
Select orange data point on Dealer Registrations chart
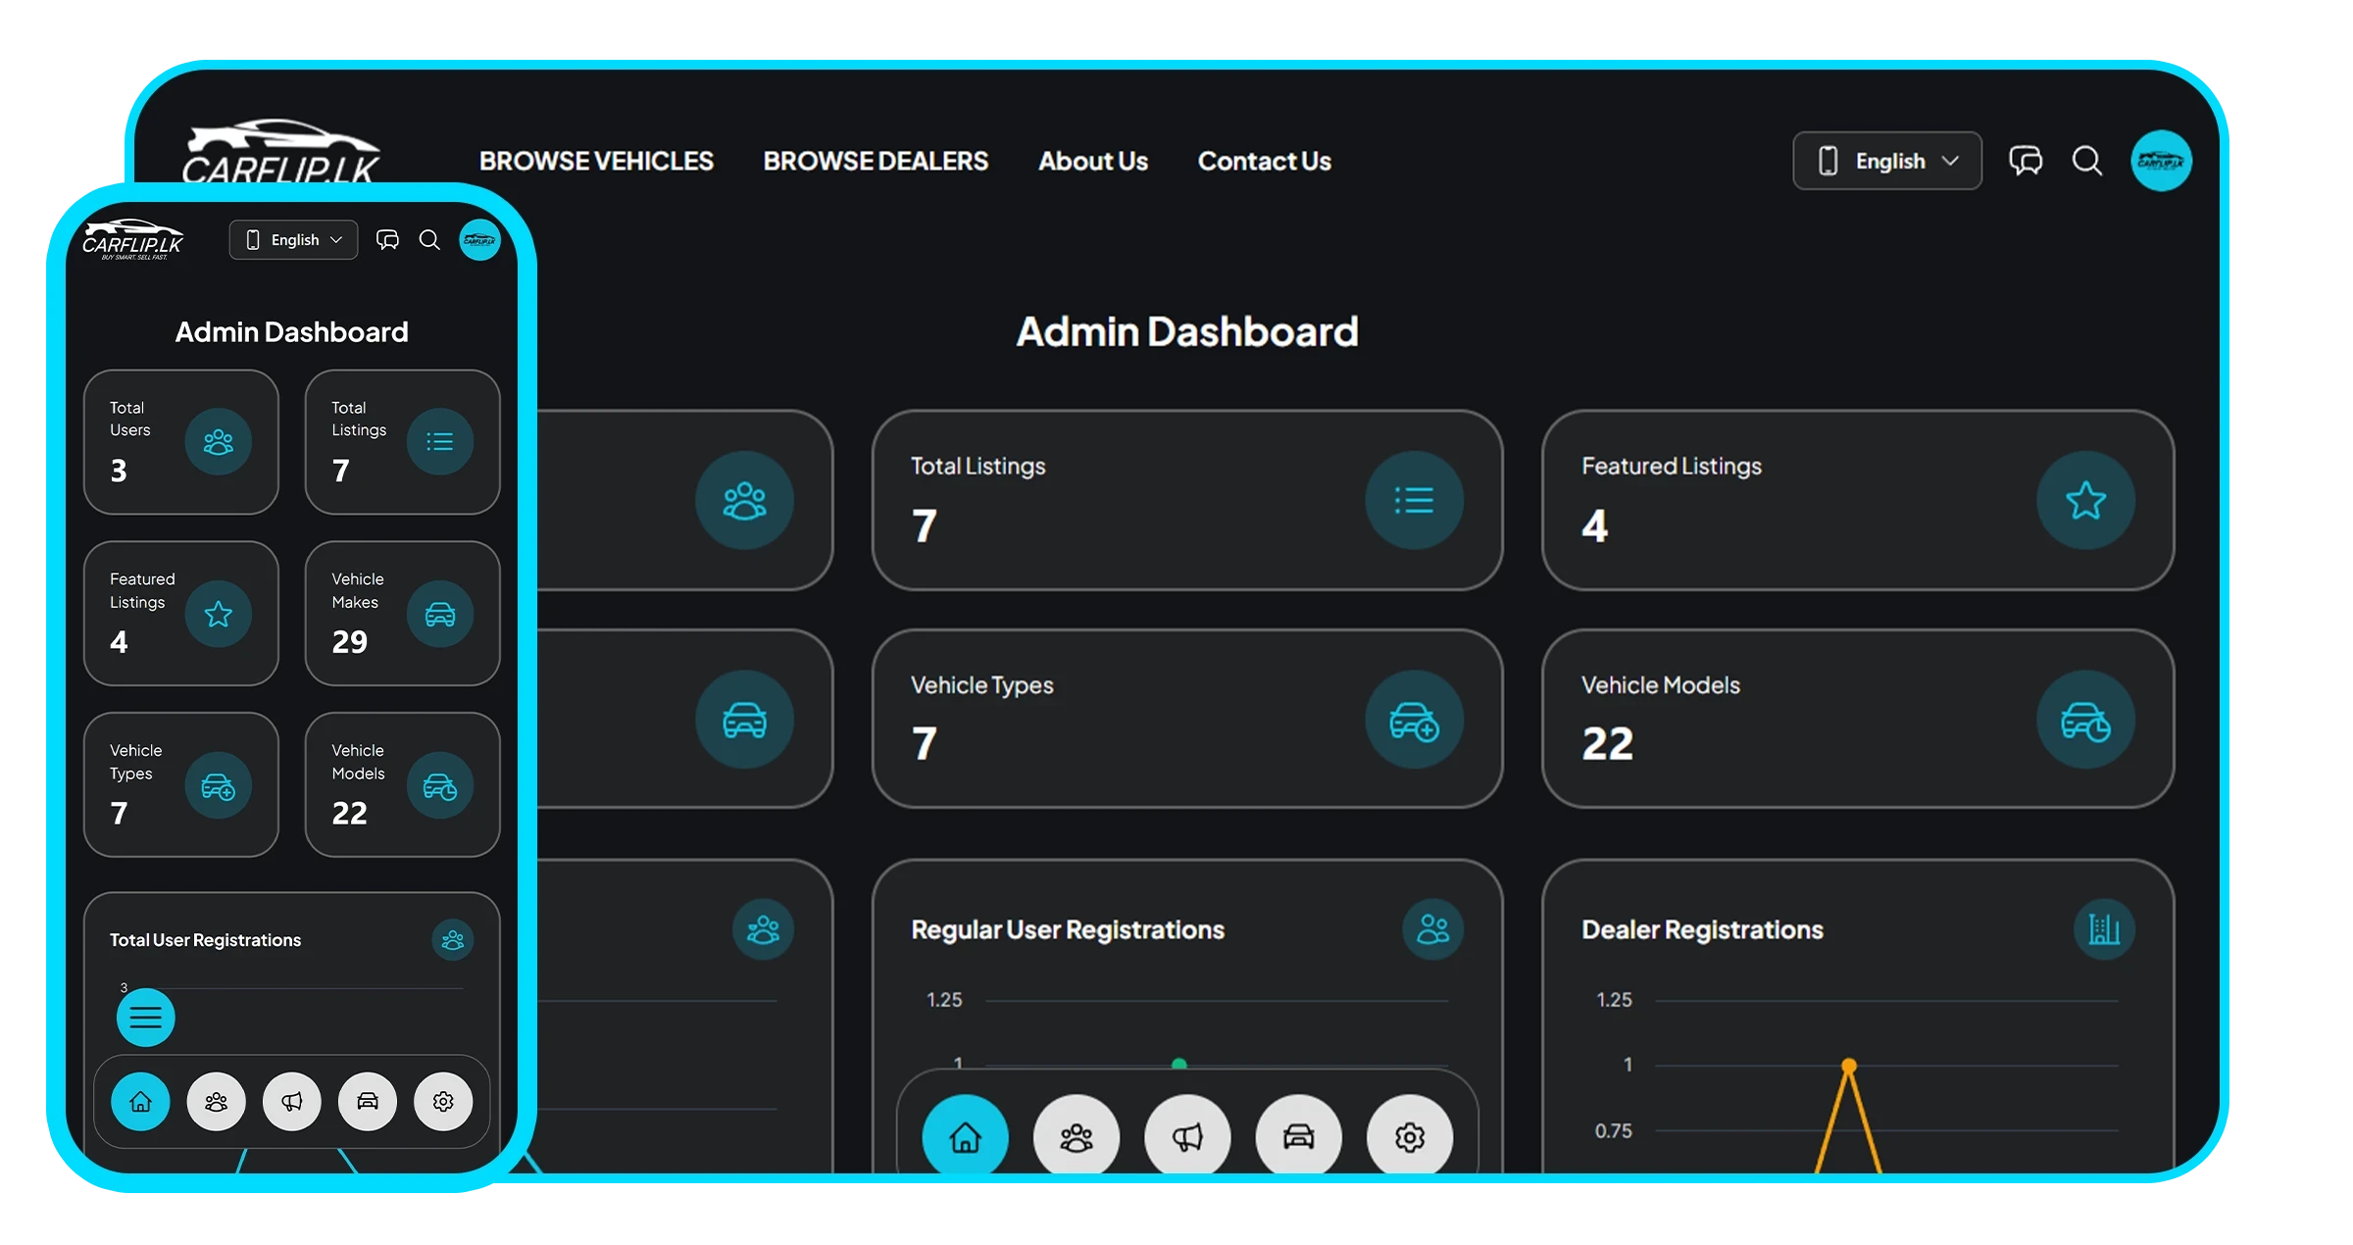pos(1848,1066)
